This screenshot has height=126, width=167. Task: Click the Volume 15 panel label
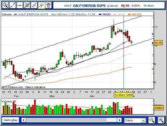(x=9, y=102)
